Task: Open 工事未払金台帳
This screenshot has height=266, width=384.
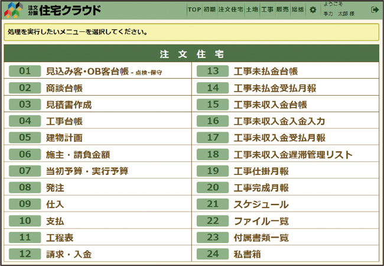Action: [265, 72]
